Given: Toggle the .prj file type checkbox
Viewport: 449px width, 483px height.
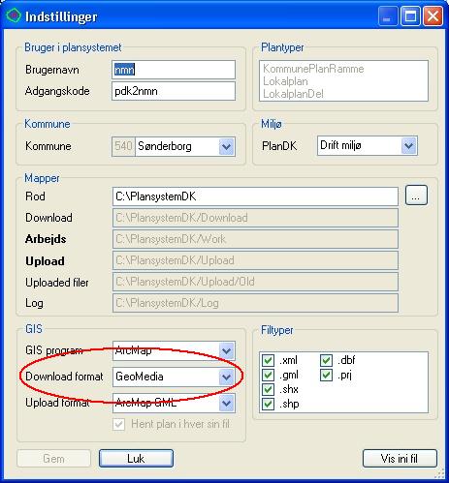Looking at the screenshot, I should coord(326,375).
